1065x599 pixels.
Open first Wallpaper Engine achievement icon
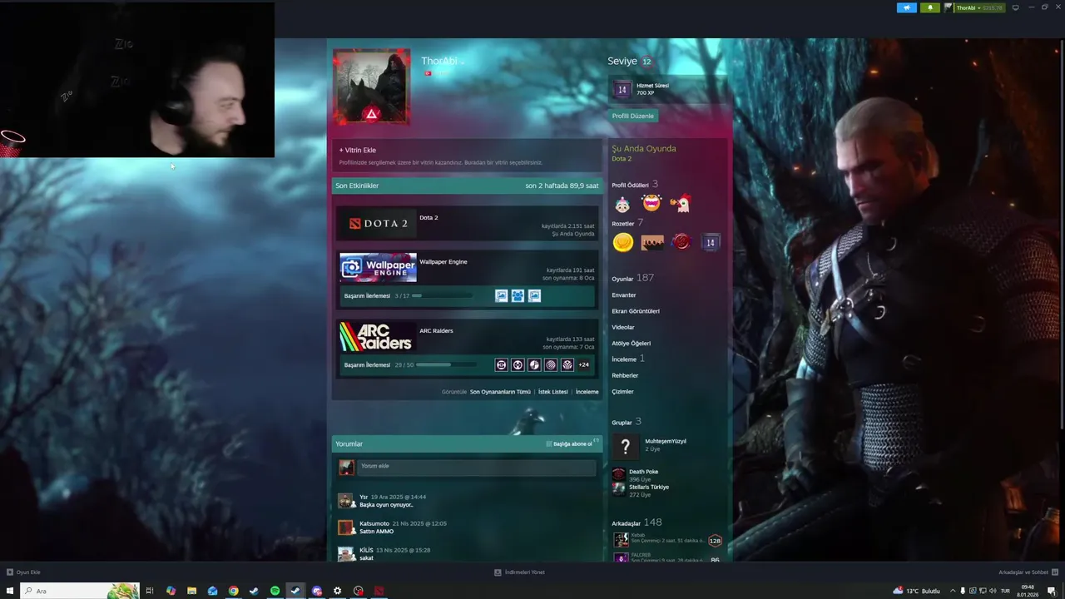pos(502,295)
